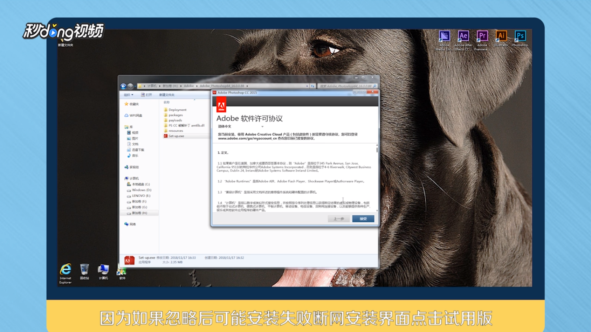Open address bar history dropdown arrow

pyautogui.click(x=307, y=86)
